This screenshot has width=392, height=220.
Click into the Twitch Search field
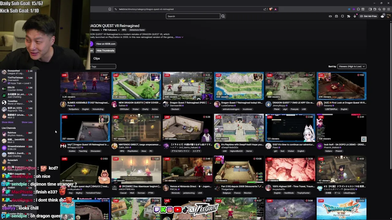click(193, 16)
